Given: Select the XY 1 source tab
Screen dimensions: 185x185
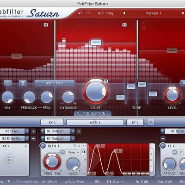Looking at the screenshot, I should [x=52, y=123].
